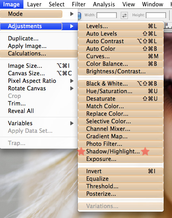Open Replace Color... dialog
Image resolution: width=172 pixels, height=218 pixels.
coord(121,114)
